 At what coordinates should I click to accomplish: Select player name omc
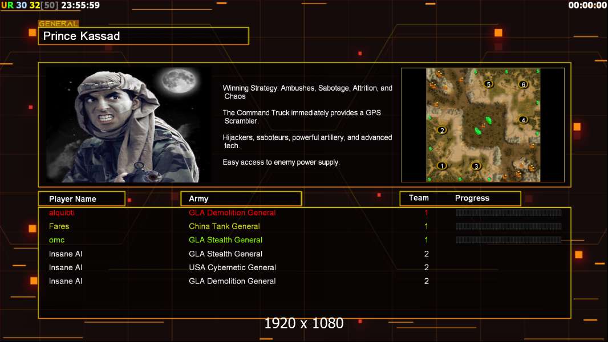tap(56, 240)
